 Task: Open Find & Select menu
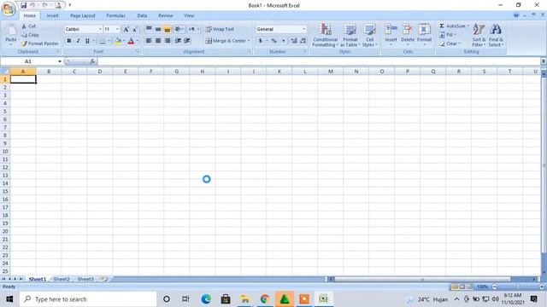point(496,35)
